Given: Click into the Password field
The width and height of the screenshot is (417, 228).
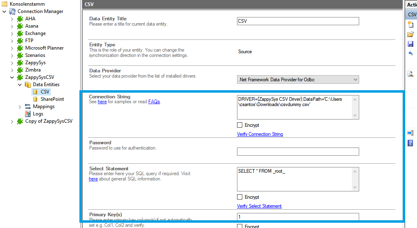Looking at the screenshot, I should tap(298, 152).
